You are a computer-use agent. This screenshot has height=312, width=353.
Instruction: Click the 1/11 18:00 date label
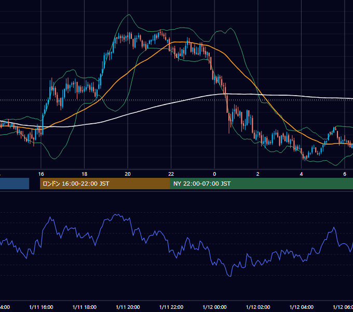point(85,307)
